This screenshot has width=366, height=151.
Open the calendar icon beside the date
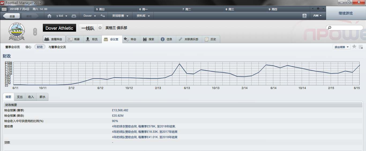click(x=4, y=9)
